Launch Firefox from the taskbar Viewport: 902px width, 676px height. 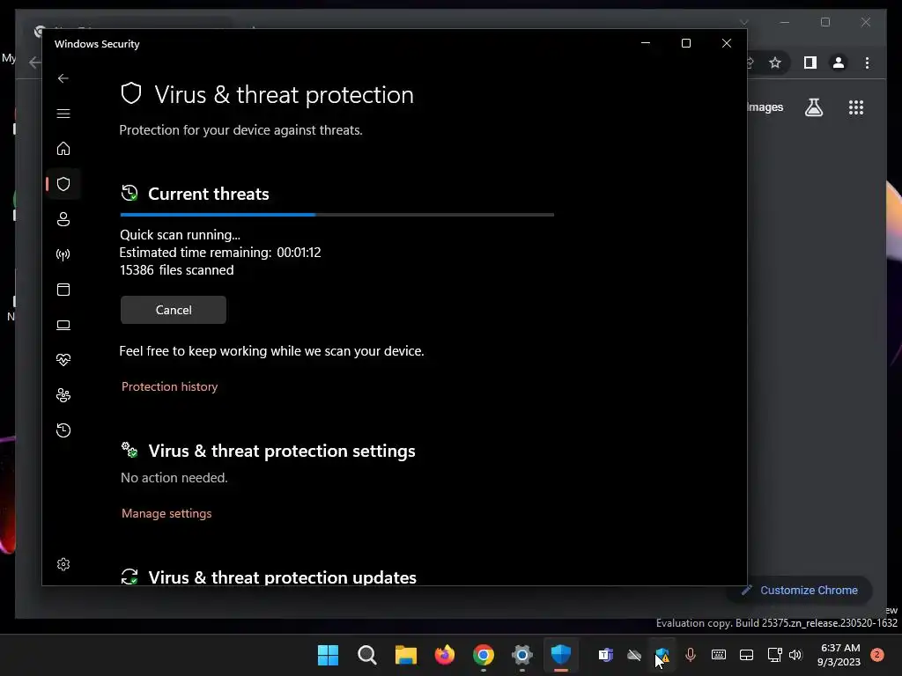pos(445,655)
